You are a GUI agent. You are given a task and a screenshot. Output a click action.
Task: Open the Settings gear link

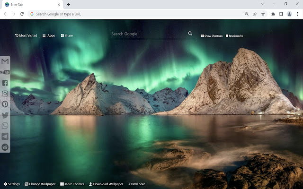12,184
